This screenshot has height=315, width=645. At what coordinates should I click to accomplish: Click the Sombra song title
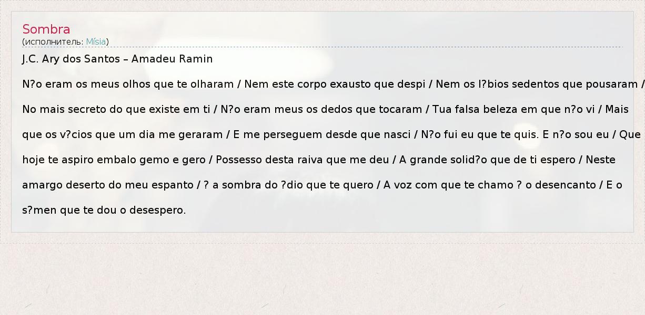point(46,29)
